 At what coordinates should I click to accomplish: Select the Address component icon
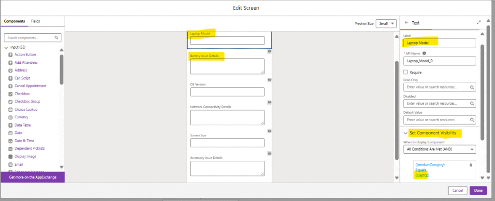pyautogui.click(x=10, y=70)
